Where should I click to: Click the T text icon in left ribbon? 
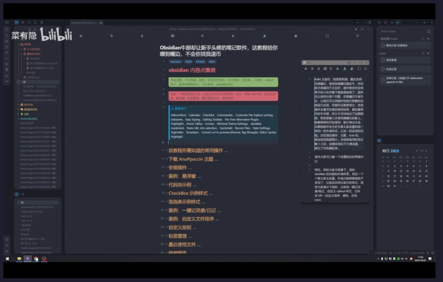click(7, 70)
